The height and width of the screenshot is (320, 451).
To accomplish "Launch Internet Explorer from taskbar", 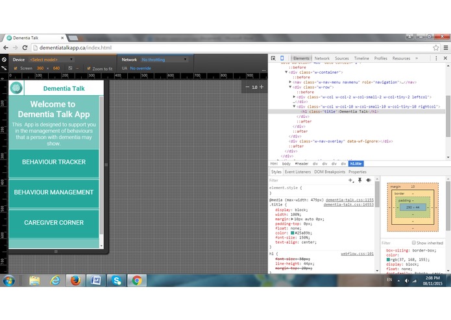I will pos(55,280).
